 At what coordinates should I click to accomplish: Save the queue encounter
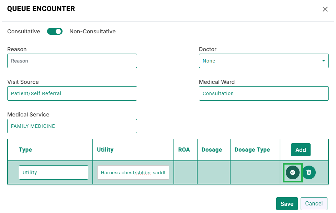click(x=287, y=204)
